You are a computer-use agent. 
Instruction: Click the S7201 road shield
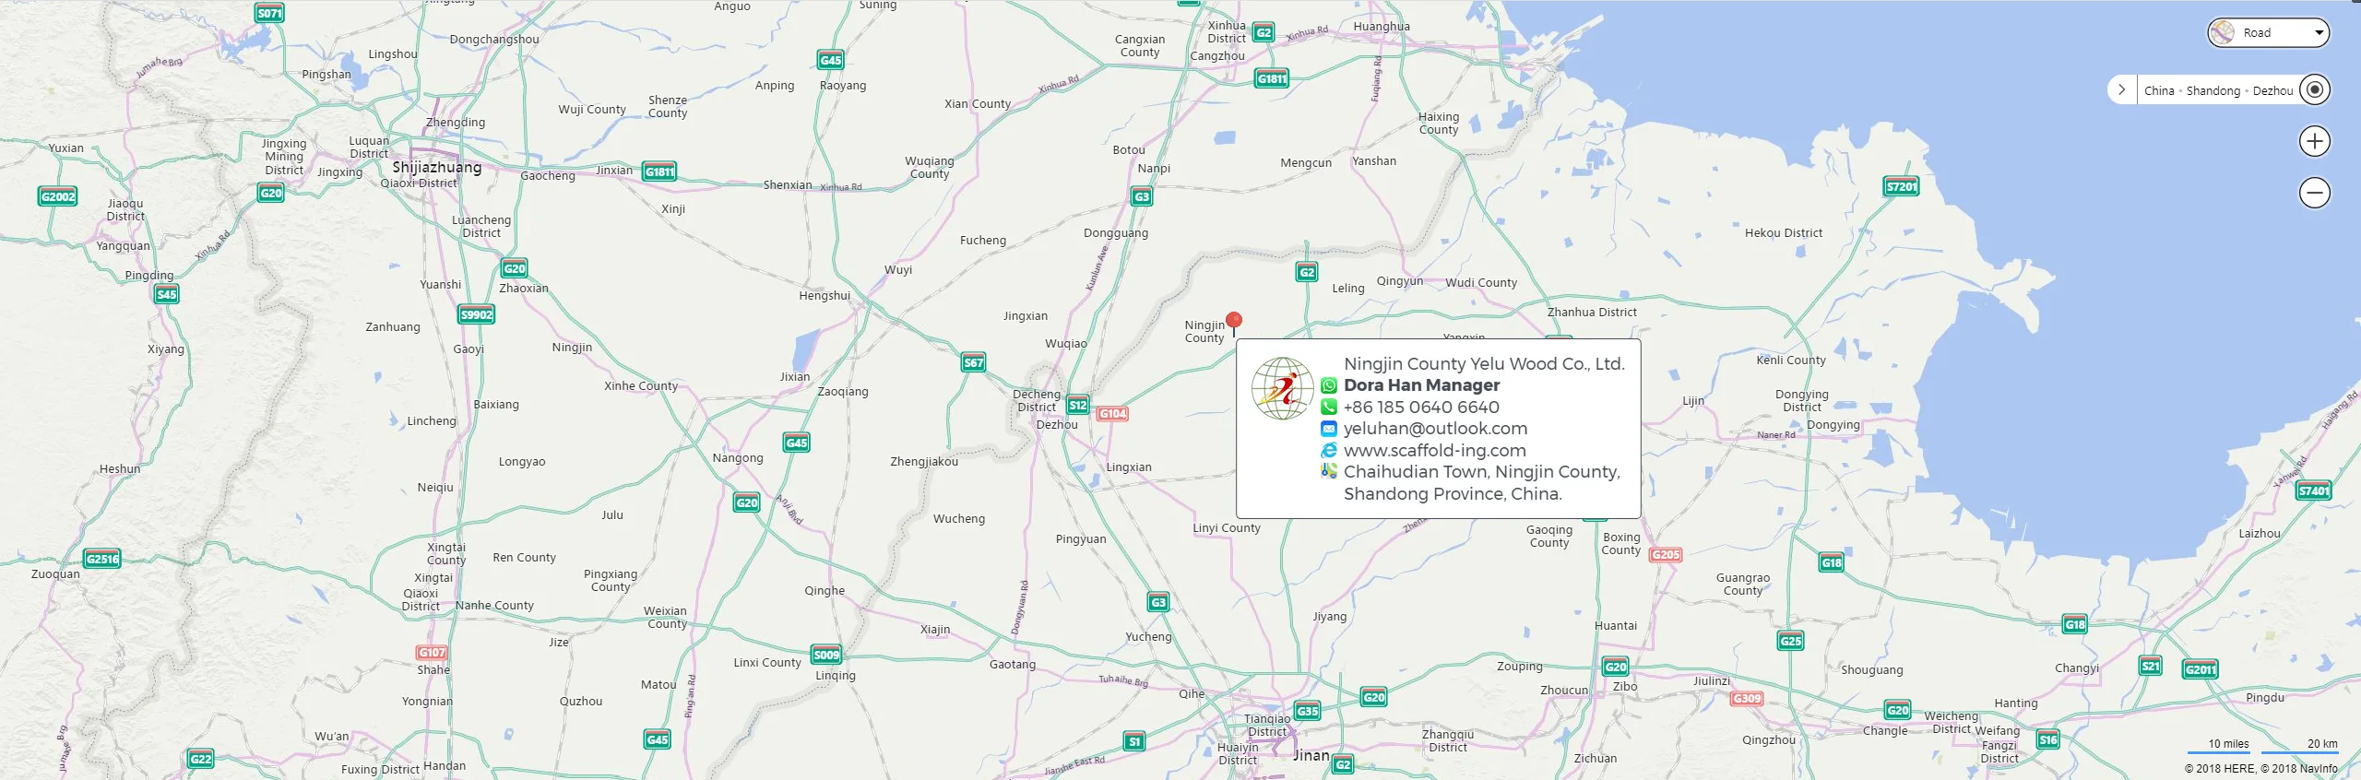(1902, 186)
